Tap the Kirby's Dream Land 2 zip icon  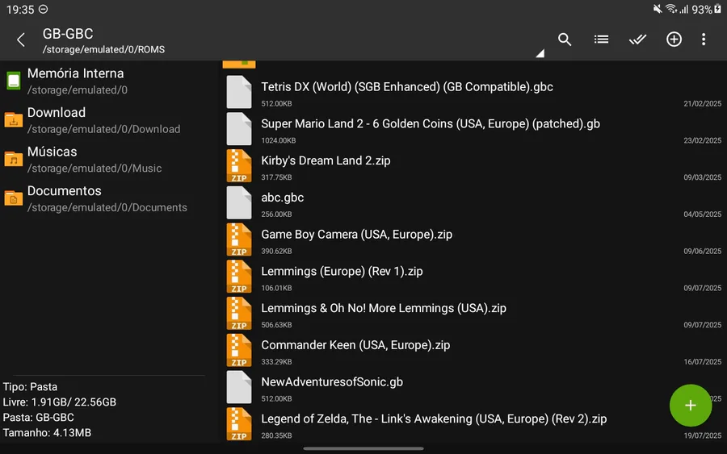[x=239, y=166]
